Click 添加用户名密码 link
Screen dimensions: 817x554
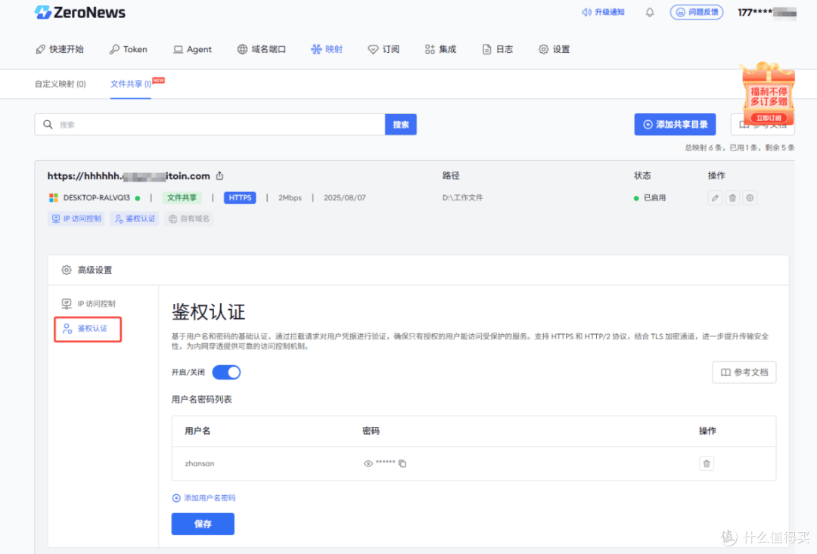click(x=203, y=498)
